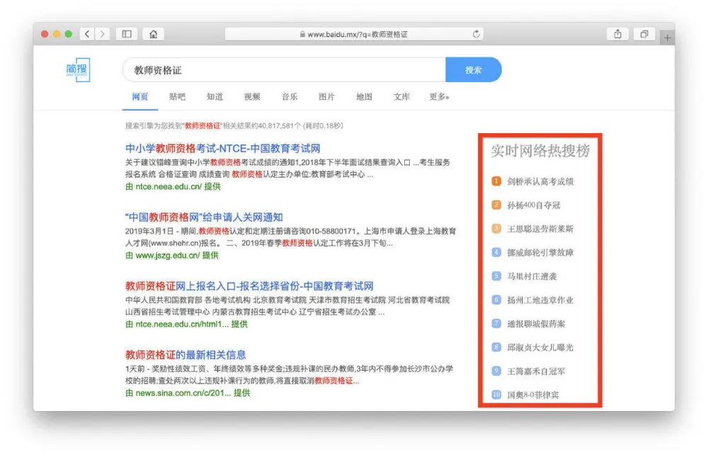Open hot search 王思聪送劳斯莱斯
708x455 pixels.
point(540,229)
